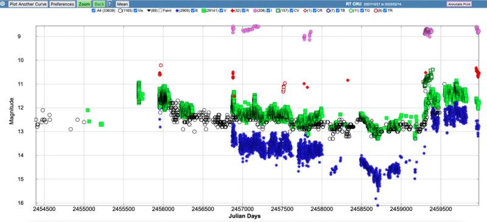Click the green boxed CV legend symbol
This screenshot has height=222, width=487.
[x=278, y=10]
